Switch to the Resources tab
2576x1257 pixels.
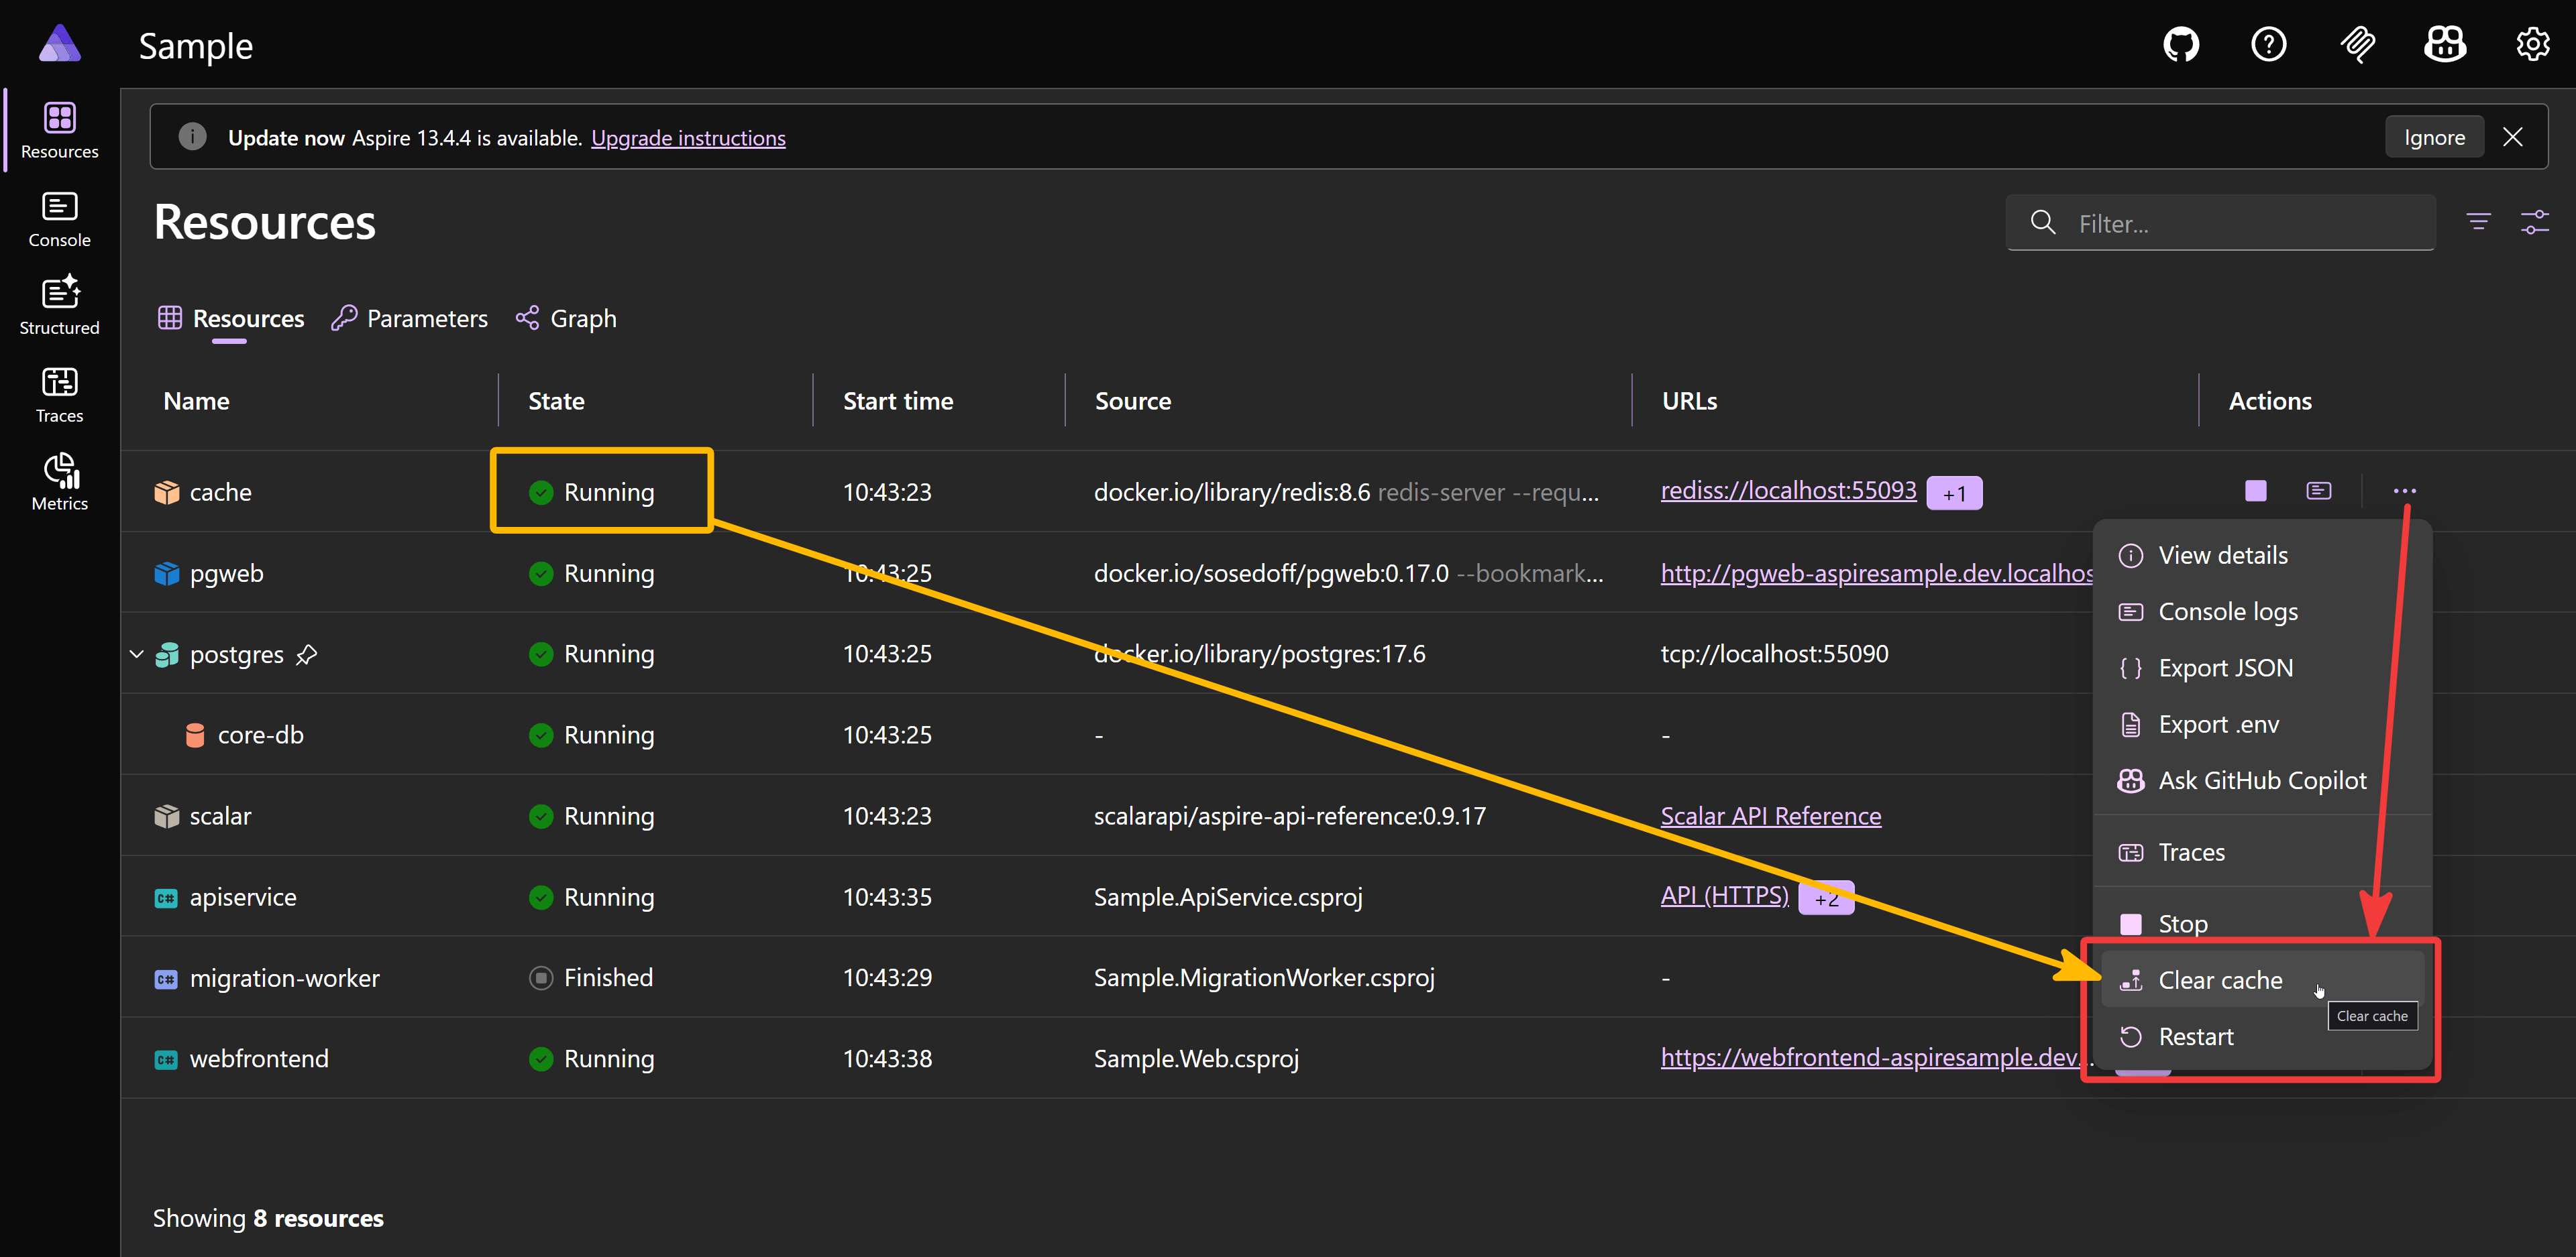click(231, 318)
